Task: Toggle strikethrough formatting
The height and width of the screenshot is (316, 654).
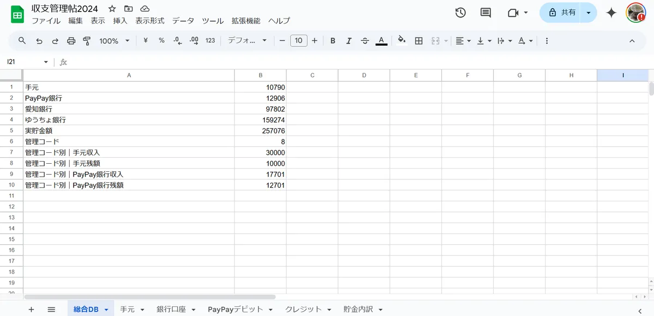Action: [365, 41]
